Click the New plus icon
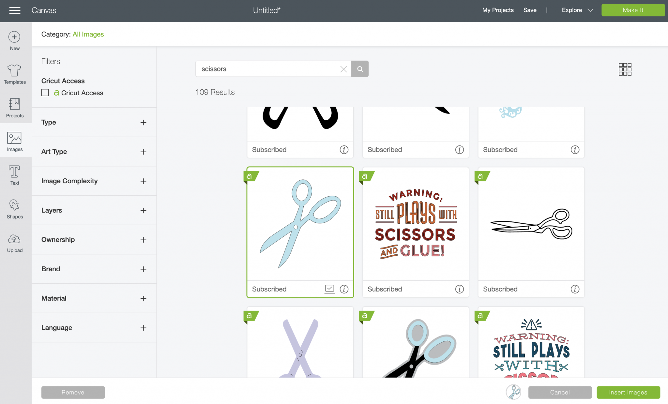 (14, 37)
